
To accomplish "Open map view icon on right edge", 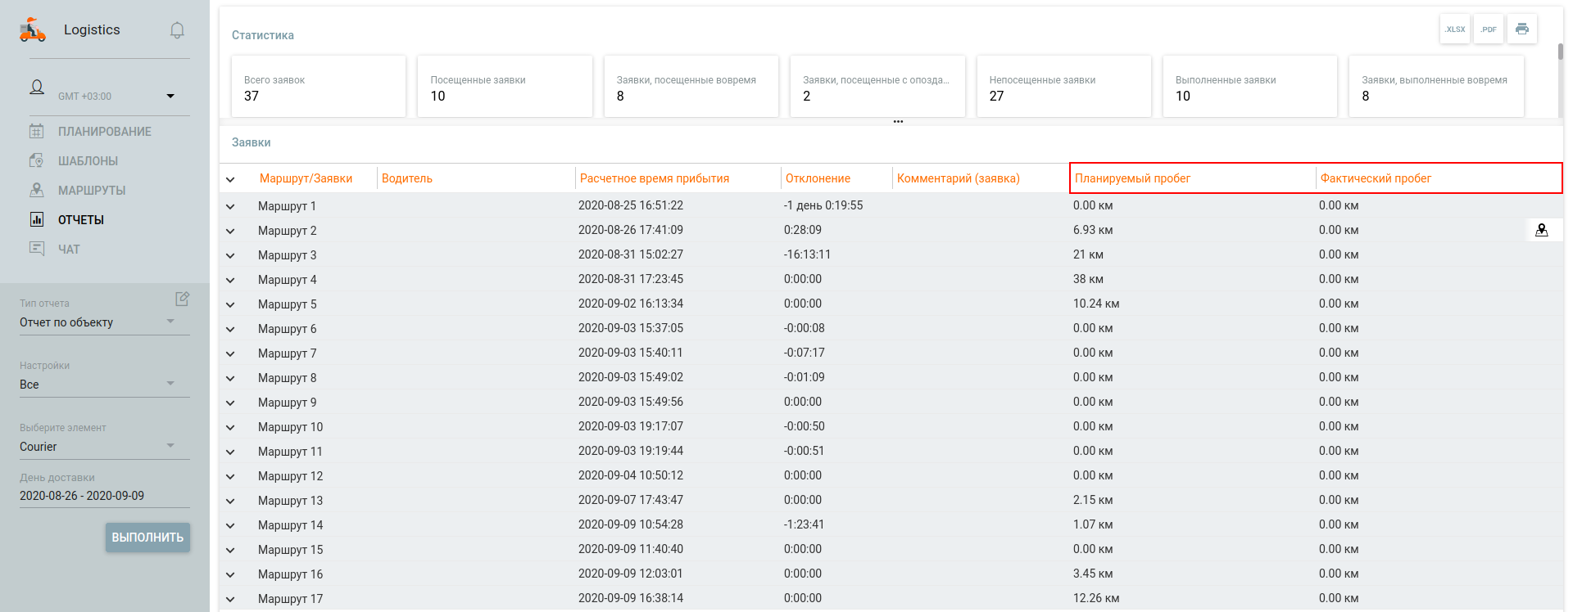I will (1542, 230).
